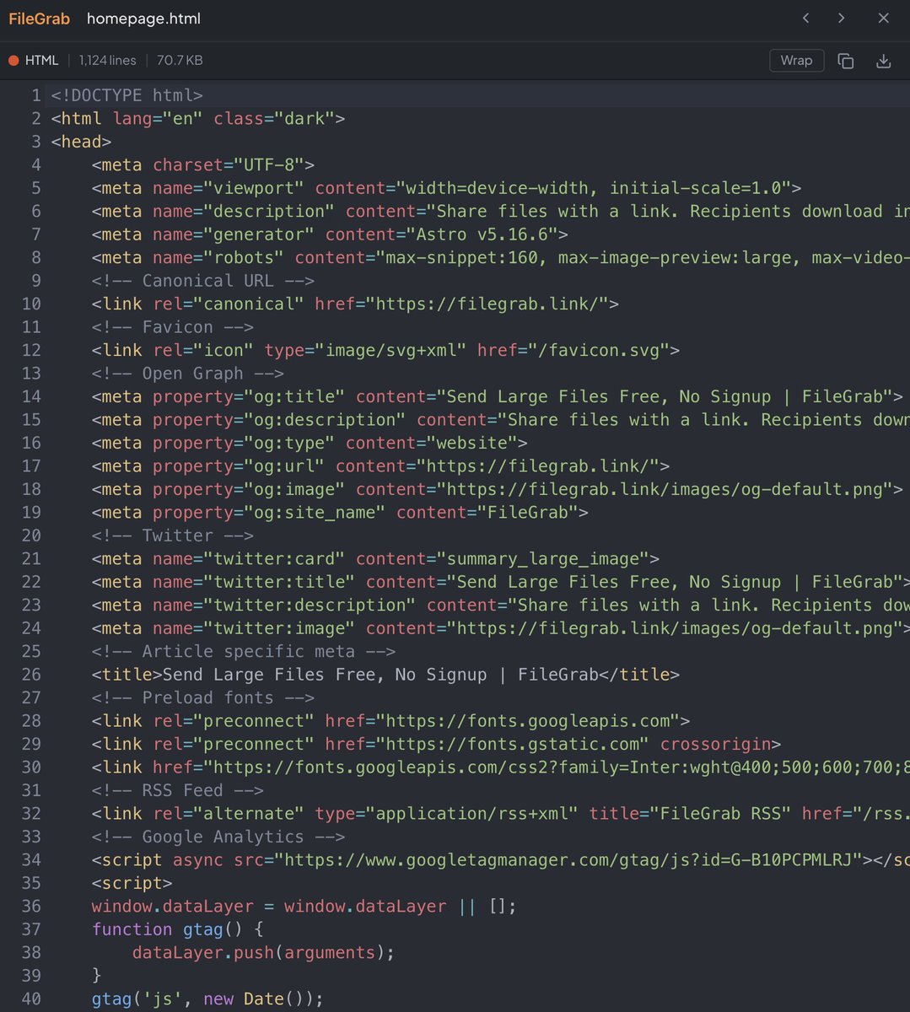This screenshot has height=1012, width=910.
Task: Click the Google Analytics comment
Action: pyautogui.click(x=218, y=837)
